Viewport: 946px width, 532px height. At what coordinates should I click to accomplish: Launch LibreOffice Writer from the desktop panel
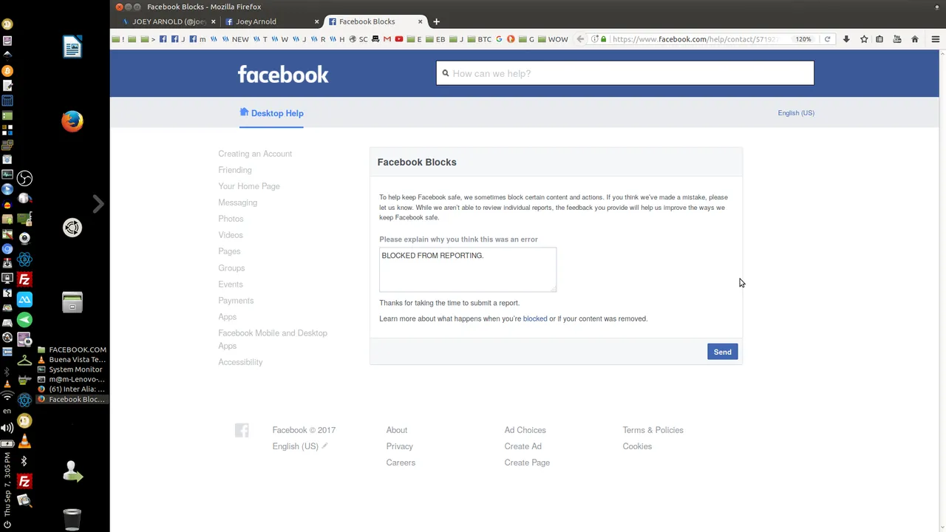coord(72,47)
